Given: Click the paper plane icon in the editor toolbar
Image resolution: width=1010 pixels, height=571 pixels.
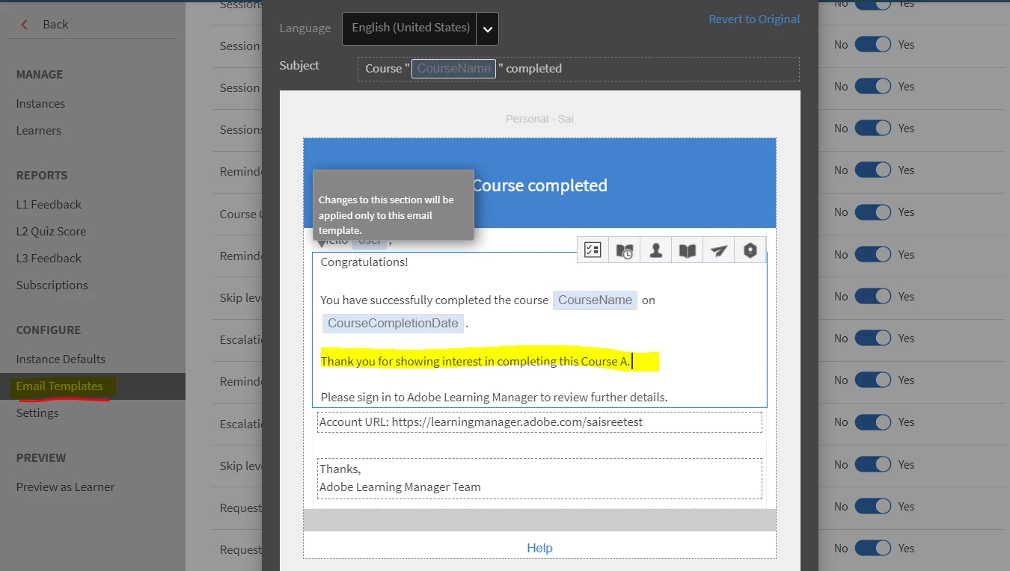Looking at the screenshot, I should pyautogui.click(x=719, y=250).
